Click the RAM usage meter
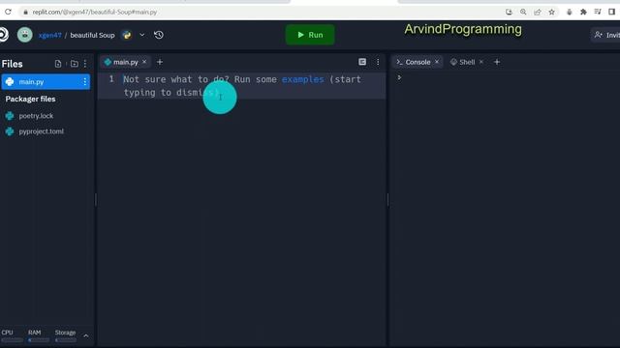 click(38, 335)
